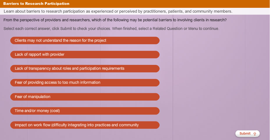Select the 'Lack of rapport with provider' answer
This screenshot has height=140, width=270.
(85, 55)
